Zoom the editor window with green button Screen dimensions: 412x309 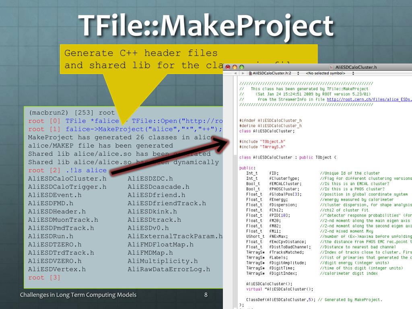[x=242, y=67]
